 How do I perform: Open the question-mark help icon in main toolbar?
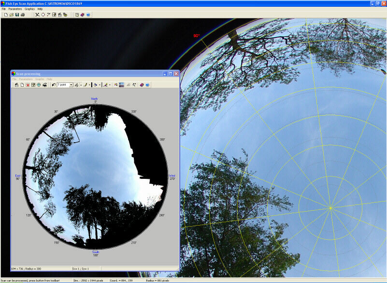click(x=77, y=15)
